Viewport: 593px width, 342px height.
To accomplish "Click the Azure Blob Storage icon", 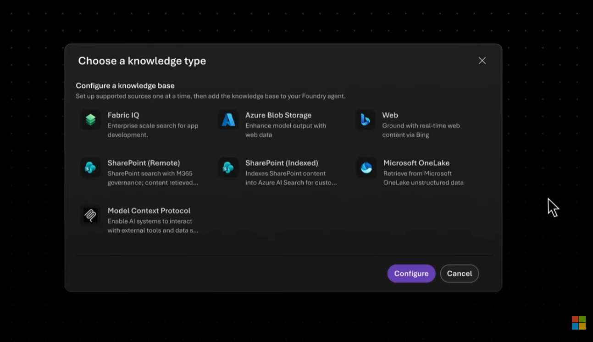I will tap(228, 120).
